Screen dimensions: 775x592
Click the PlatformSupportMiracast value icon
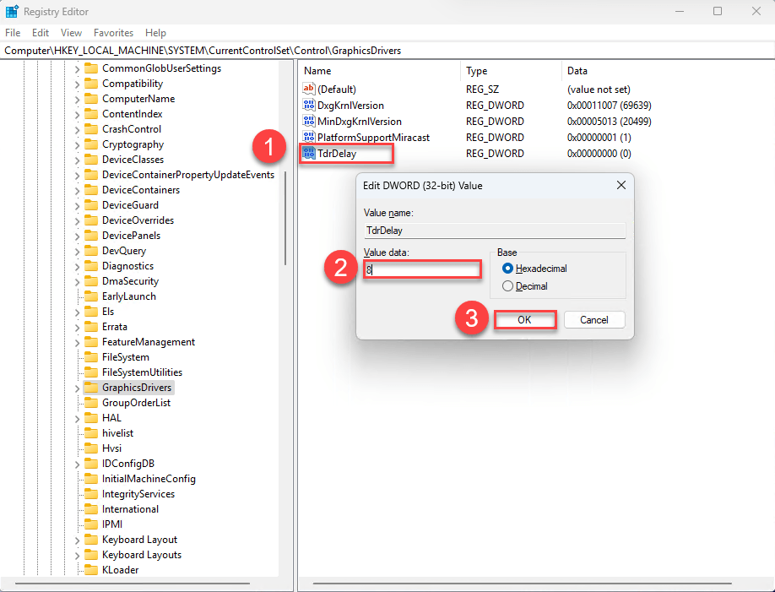pos(308,138)
